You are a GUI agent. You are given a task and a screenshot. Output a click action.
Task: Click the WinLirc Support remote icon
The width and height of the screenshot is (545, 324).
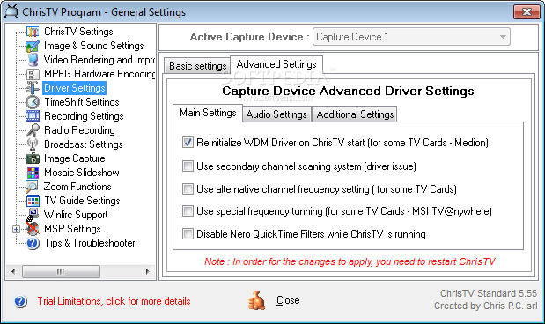click(33, 214)
